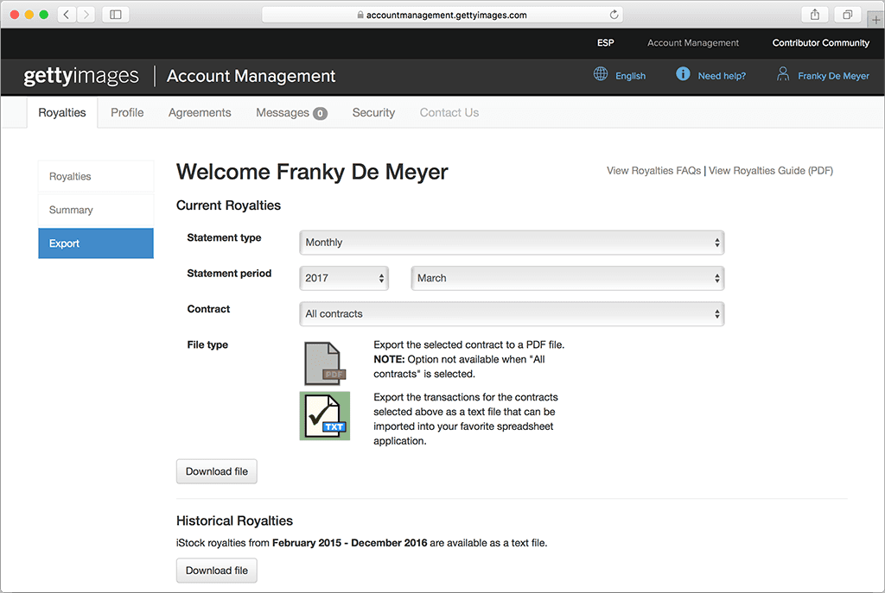Click the blue info help icon
This screenshot has height=593, width=885.
[x=683, y=74]
